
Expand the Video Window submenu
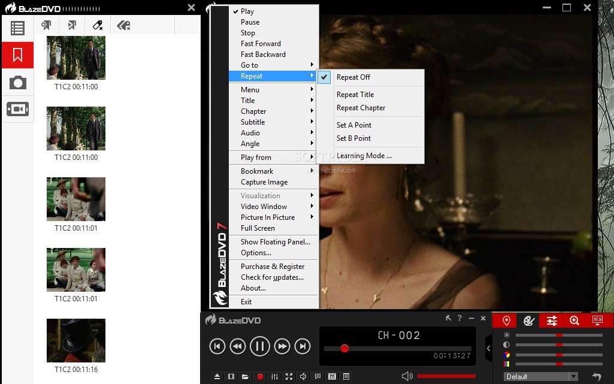273,206
